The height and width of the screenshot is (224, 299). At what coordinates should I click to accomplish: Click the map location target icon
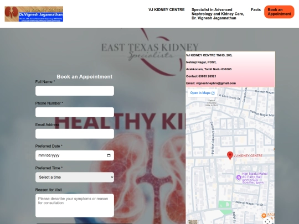[x=267, y=221]
